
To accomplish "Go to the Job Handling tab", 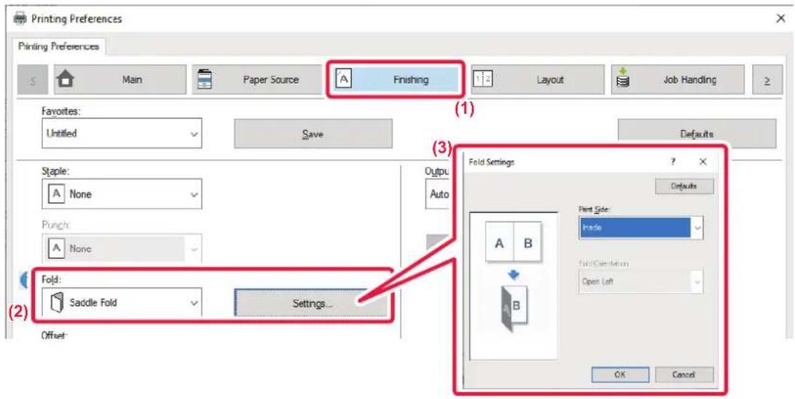I will pyautogui.click(x=677, y=79).
